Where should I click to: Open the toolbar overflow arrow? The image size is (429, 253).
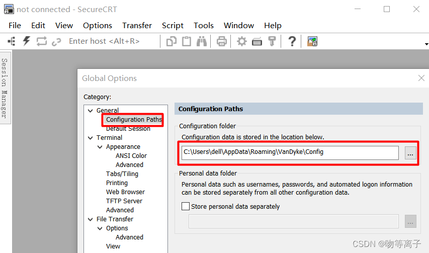426,44
